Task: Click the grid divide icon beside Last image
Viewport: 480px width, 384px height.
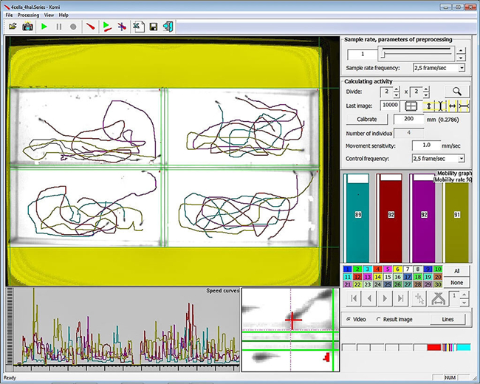Action: tap(411, 106)
